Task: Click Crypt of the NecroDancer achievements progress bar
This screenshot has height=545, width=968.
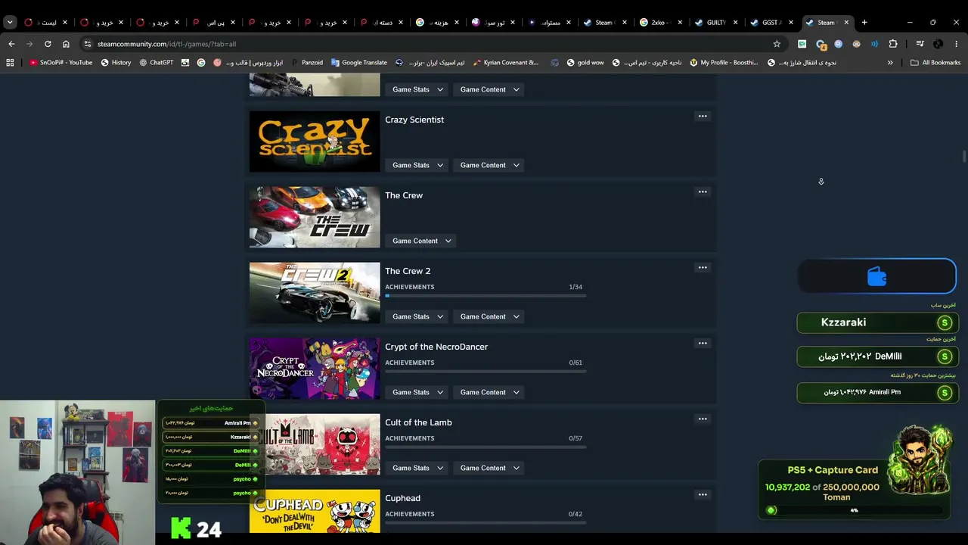Action: click(x=486, y=371)
